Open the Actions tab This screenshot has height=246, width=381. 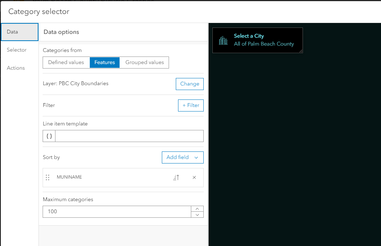(x=15, y=68)
